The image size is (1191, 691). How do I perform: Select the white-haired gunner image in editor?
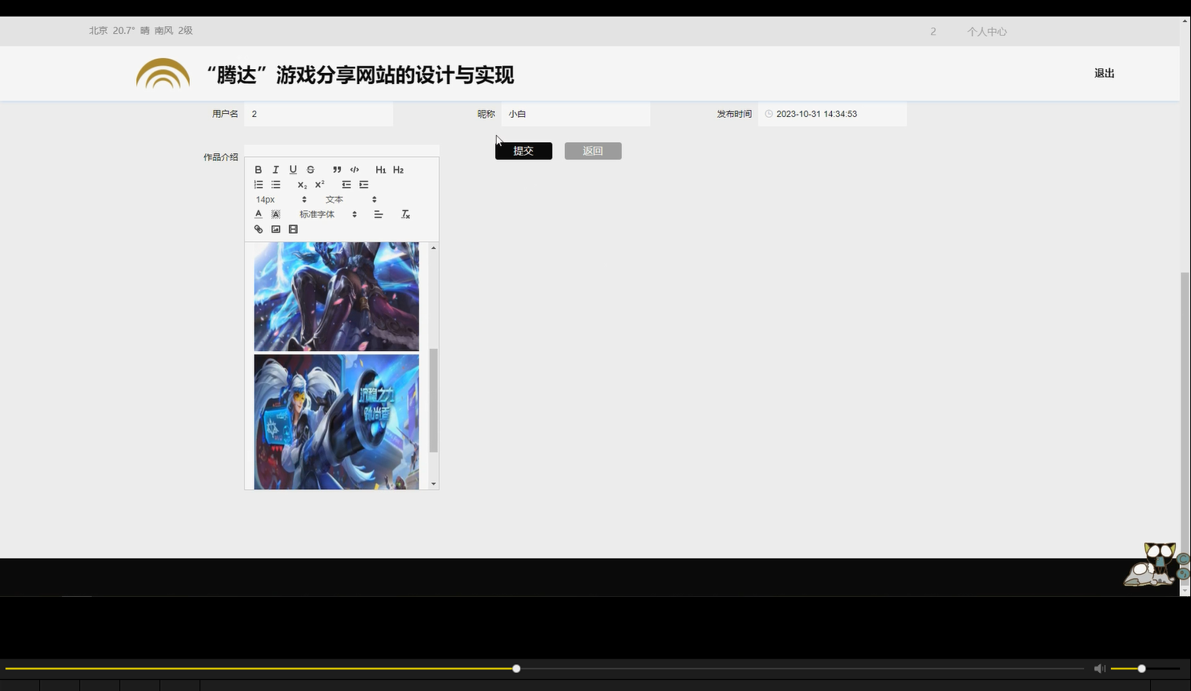[x=336, y=422]
